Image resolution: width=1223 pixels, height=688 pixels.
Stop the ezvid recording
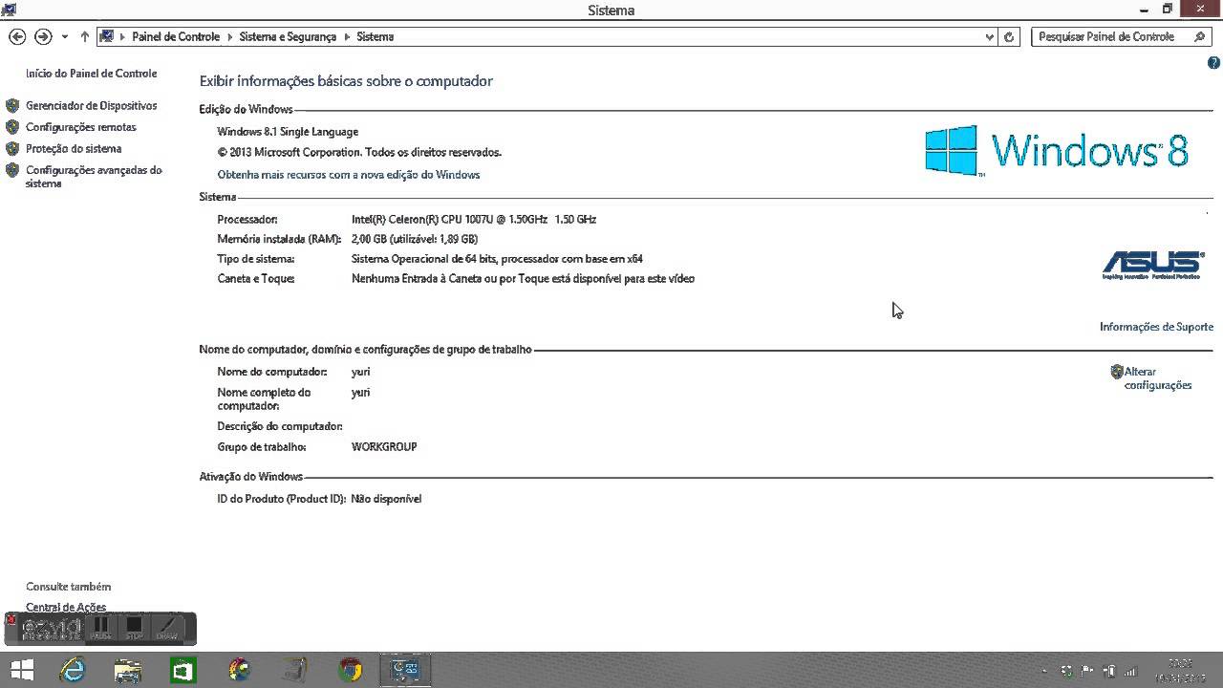pyautogui.click(x=134, y=628)
